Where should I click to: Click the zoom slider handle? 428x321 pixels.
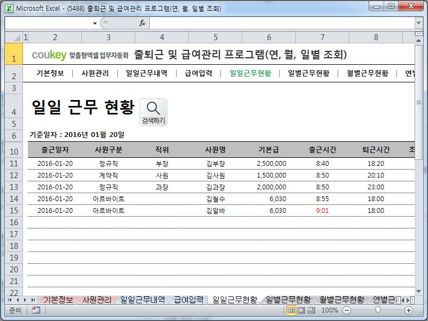[378, 310]
